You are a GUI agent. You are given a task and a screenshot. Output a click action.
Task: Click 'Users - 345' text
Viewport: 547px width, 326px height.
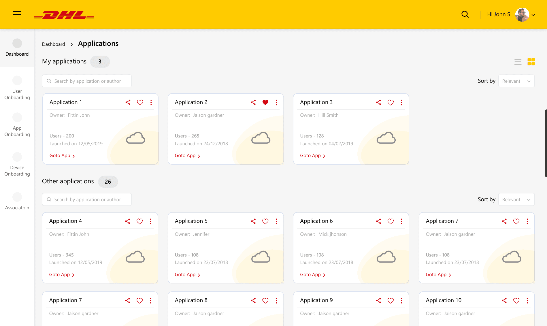pos(61,255)
